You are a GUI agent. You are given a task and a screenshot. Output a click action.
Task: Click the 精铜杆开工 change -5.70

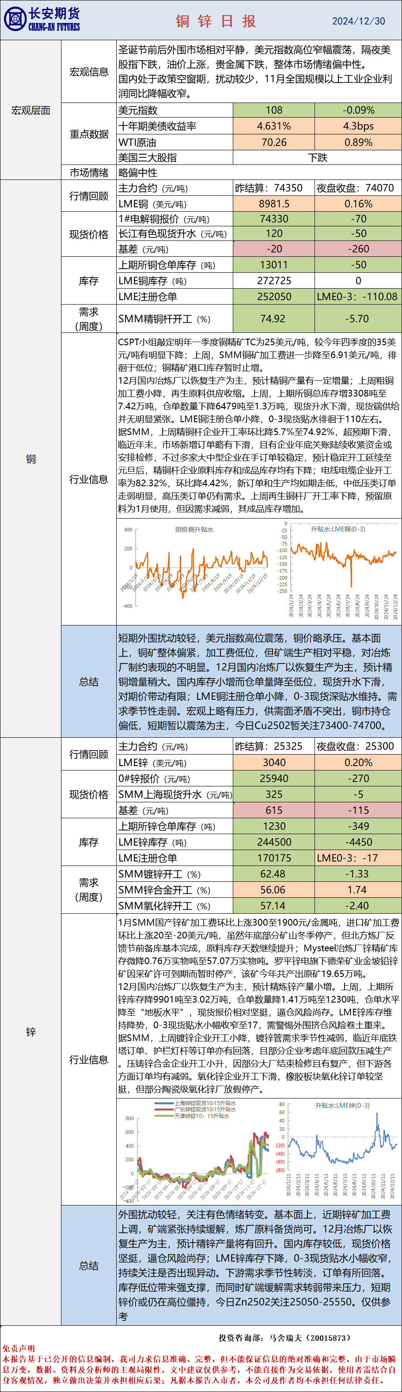coord(358,319)
